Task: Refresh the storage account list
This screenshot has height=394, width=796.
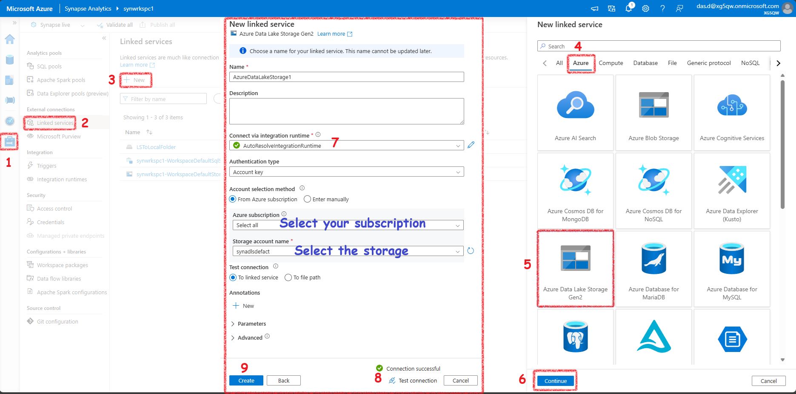Action: (x=471, y=251)
